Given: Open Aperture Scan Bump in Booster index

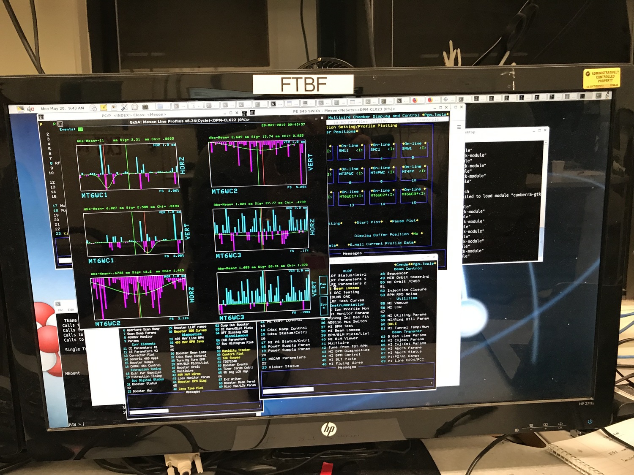Looking at the screenshot, I should [143, 329].
